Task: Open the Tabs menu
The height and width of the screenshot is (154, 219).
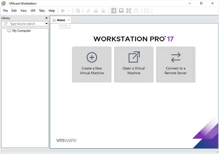Action: (42, 11)
